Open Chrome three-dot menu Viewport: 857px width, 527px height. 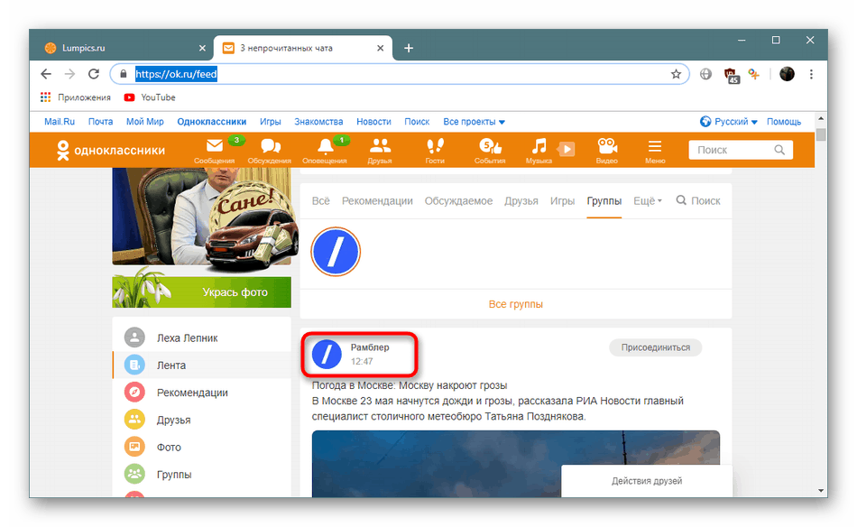[x=811, y=74]
